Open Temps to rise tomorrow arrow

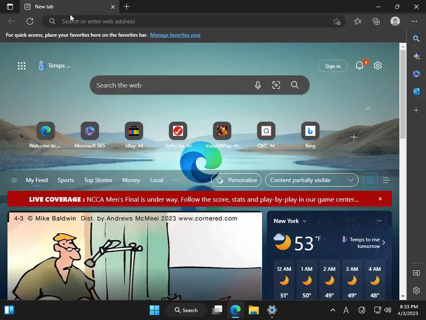click(384, 242)
